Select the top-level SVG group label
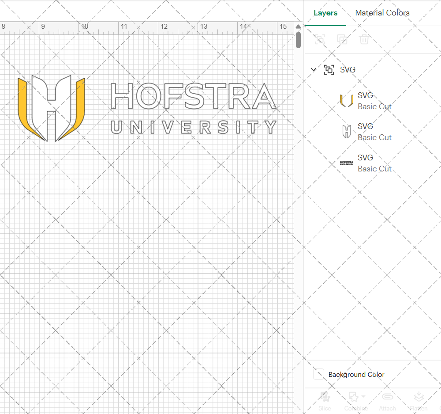This screenshot has height=414, width=441. point(348,70)
